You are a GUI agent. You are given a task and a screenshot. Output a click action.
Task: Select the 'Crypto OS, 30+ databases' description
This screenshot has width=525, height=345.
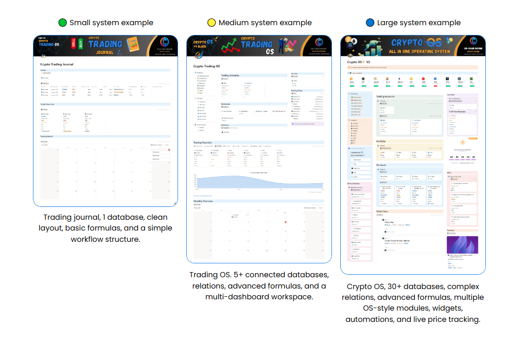[413, 303]
